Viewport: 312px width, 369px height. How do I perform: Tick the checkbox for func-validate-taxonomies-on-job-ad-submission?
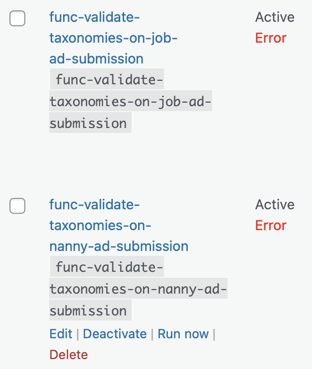point(17,19)
